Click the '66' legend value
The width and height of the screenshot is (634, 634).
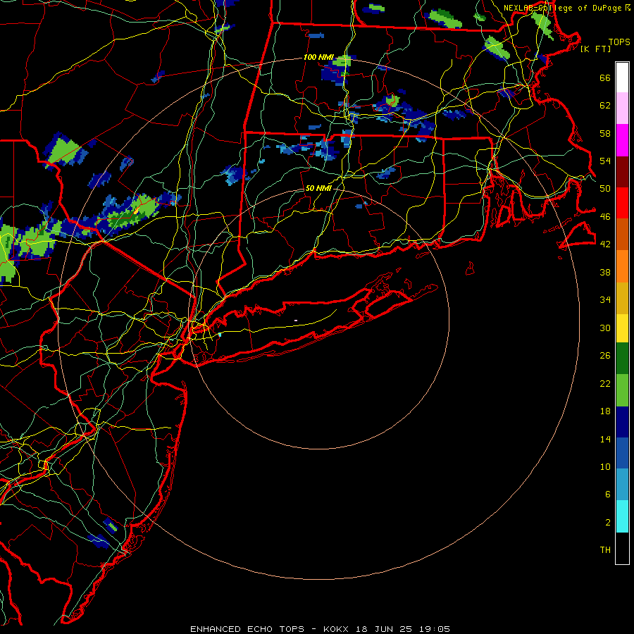[605, 78]
